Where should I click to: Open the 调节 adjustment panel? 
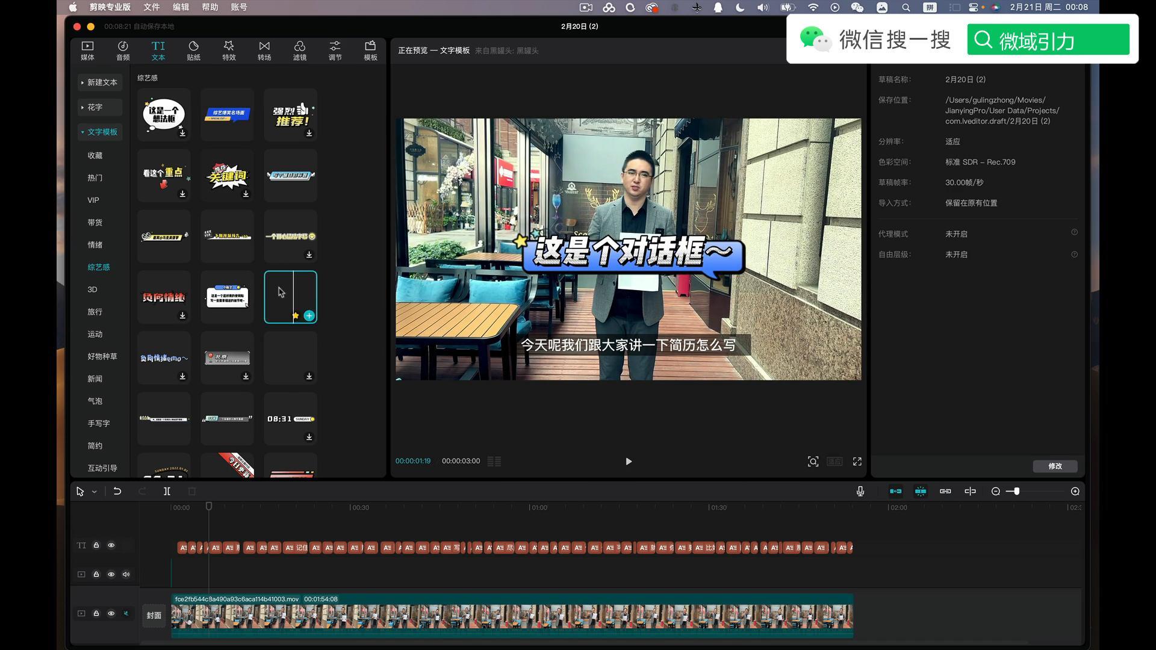point(335,51)
